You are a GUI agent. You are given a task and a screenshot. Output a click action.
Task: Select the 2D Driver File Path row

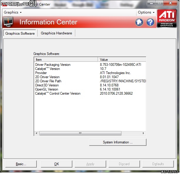coord(90,81)
